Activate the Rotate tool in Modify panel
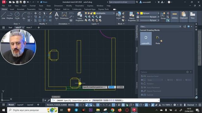The image size is (202, 113). tap(40, 13)
